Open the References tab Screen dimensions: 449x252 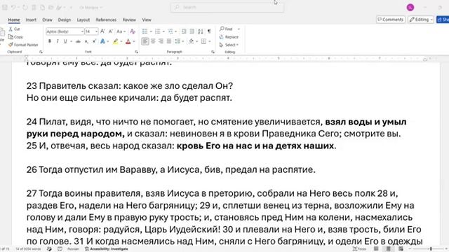tap(106, 20)
